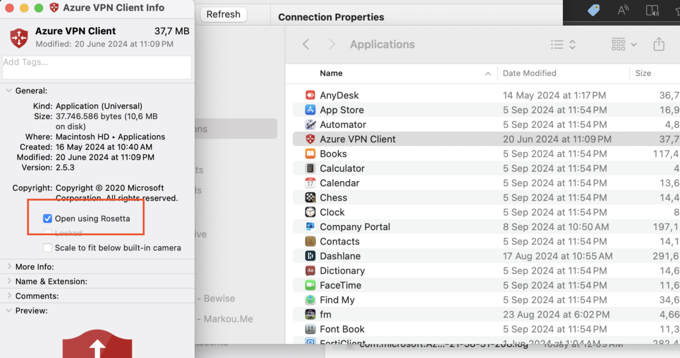
Task: Sort by Name column header
Action: click(x=331, y=73)
